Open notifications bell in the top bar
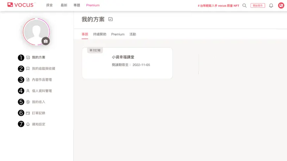 [271, 6]
